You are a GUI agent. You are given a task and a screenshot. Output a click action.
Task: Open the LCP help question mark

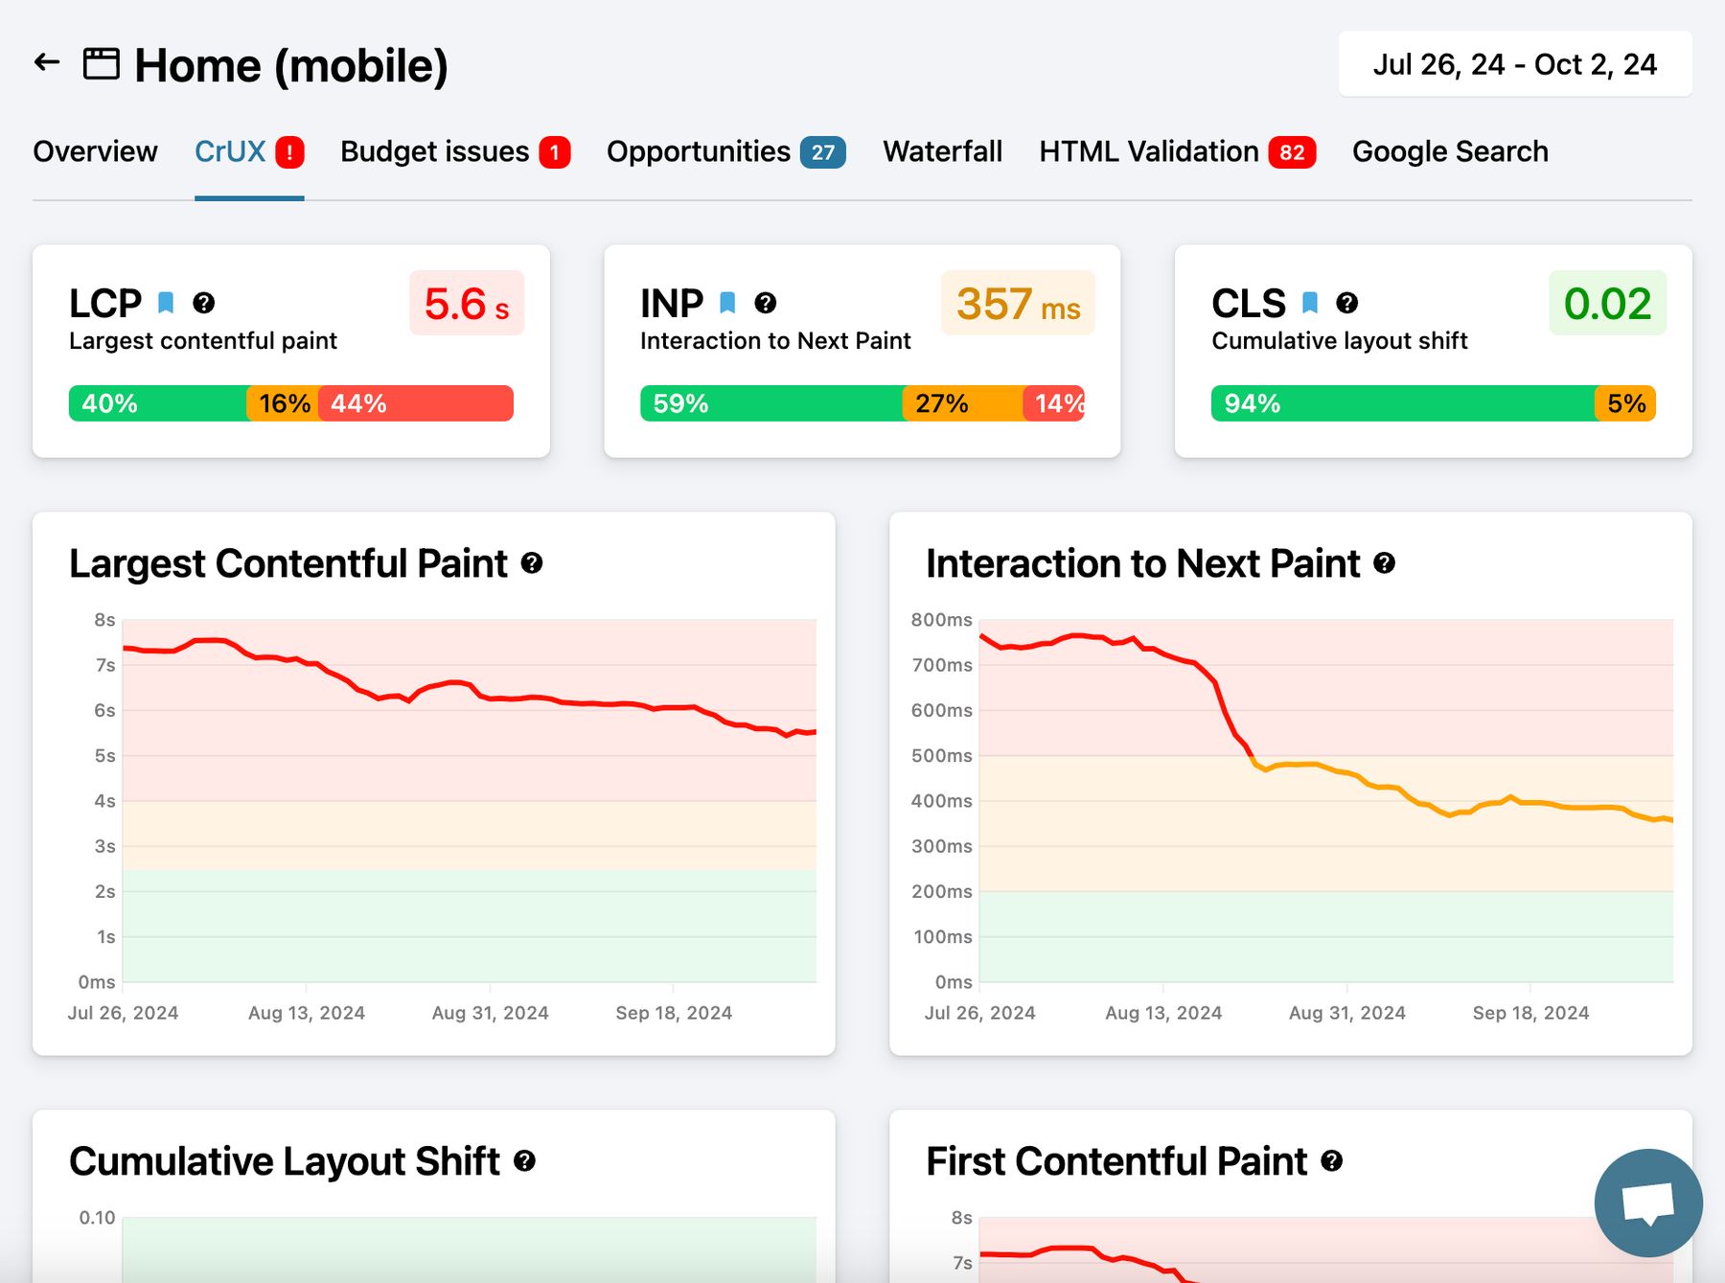203,303
